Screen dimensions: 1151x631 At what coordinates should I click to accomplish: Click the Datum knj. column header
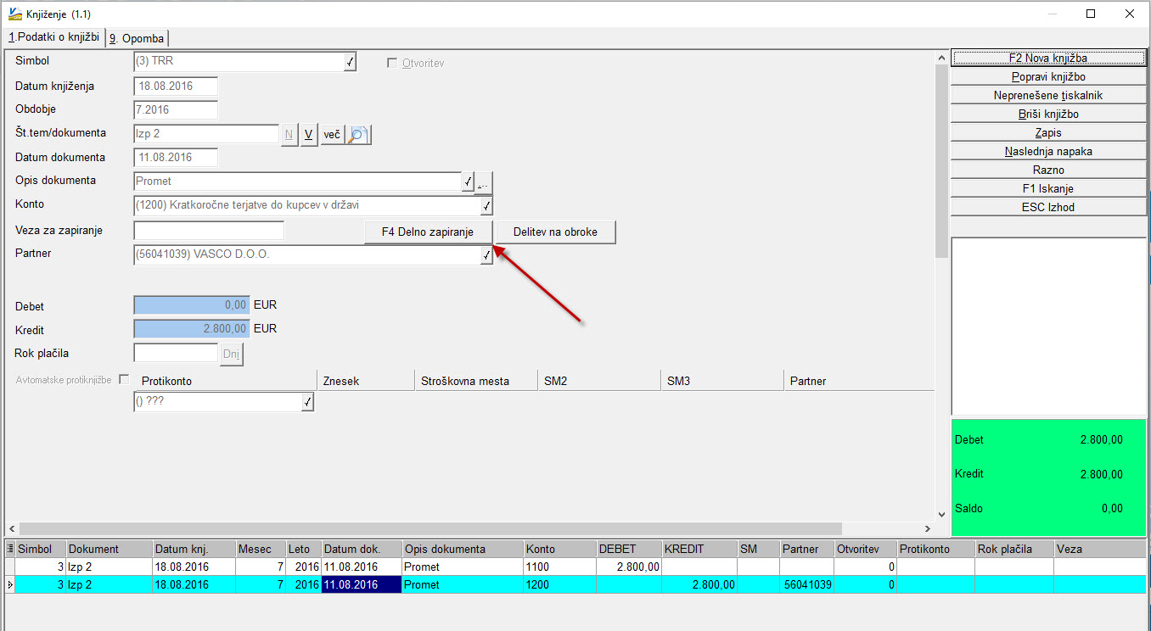tap(194, 549)
